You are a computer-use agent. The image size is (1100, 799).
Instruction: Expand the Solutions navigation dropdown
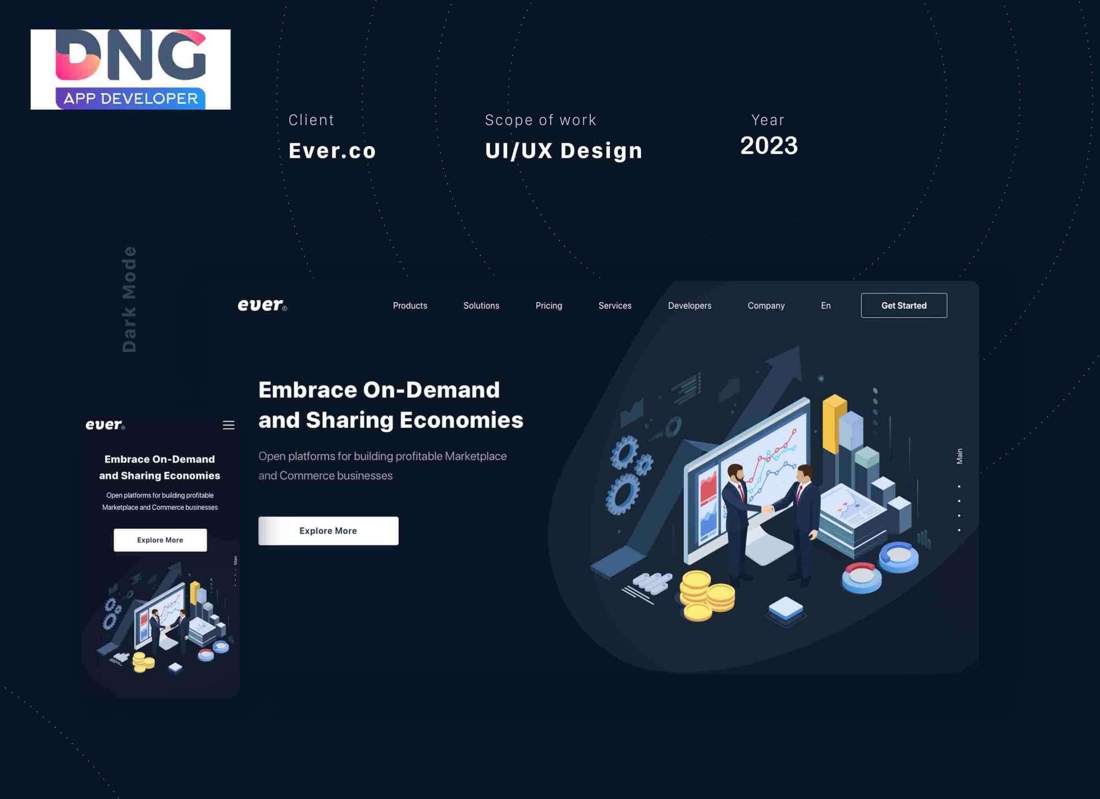(x=481, y=305)
